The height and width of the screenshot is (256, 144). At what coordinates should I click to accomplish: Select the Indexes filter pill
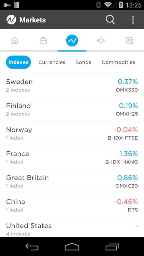(18, 62)
